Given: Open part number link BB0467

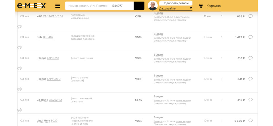Looking at the screenshot, I should click(x=48, y=37).
